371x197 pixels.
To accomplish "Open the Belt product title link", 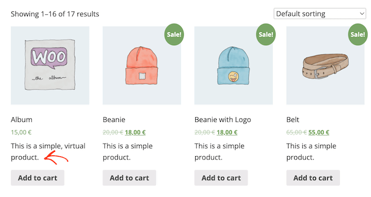I will point(292,120).
